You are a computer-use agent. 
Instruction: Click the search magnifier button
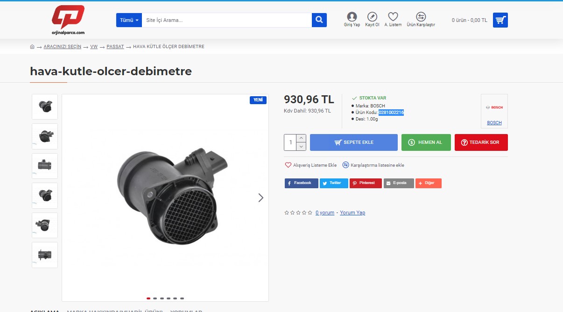[x=319, y=20]
